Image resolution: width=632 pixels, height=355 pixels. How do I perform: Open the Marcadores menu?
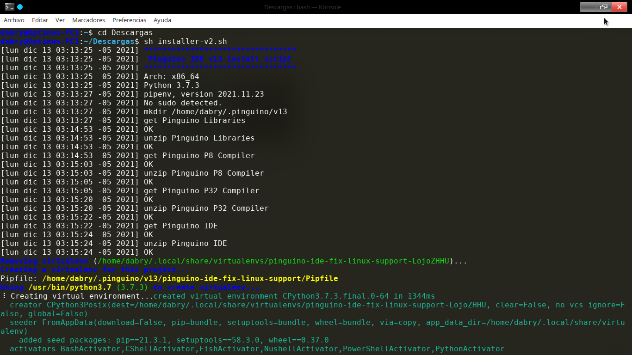pos(88,20)
